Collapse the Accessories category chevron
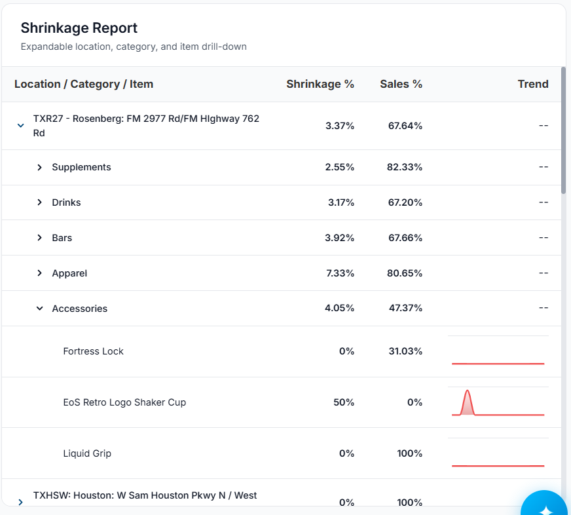This screenshot has height=515, width=571. (40, 309)
